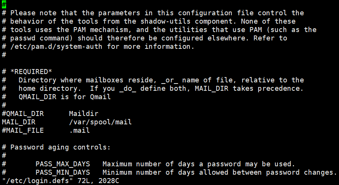Click the Password aging controls heading
Image resolution: width=339 pixels, height=185 pixels.
tap(60, 147)
